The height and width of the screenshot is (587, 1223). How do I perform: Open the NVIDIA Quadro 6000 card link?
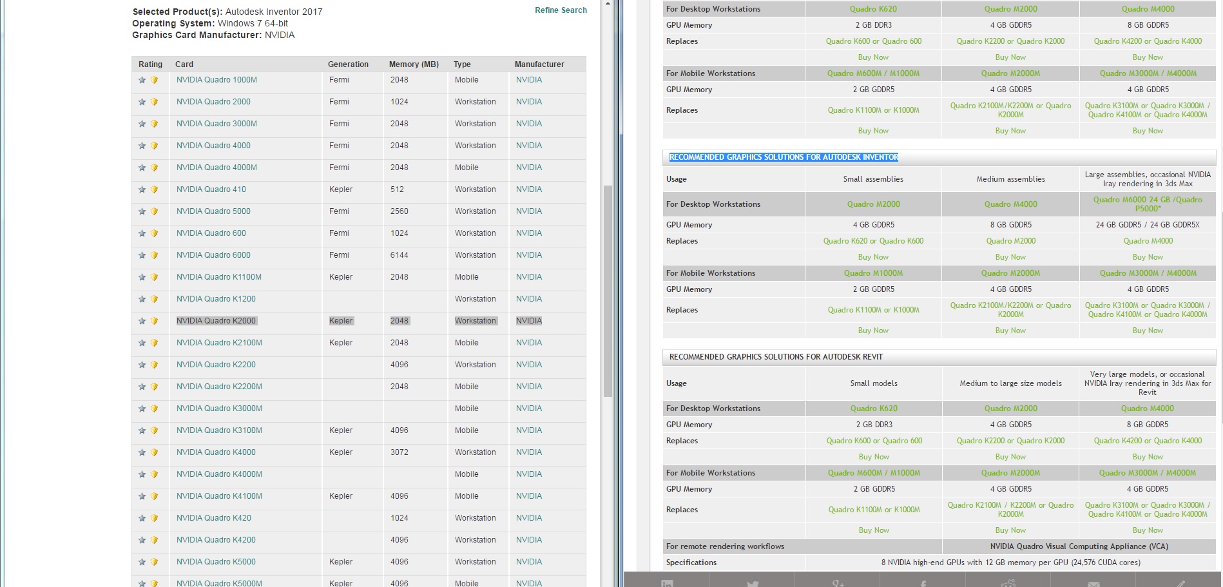[213, 255]
